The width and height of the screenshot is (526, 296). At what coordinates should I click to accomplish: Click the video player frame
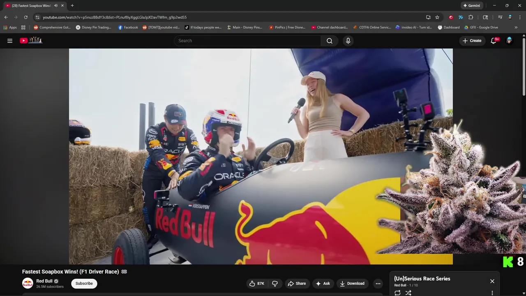click(x=261, y=156)
